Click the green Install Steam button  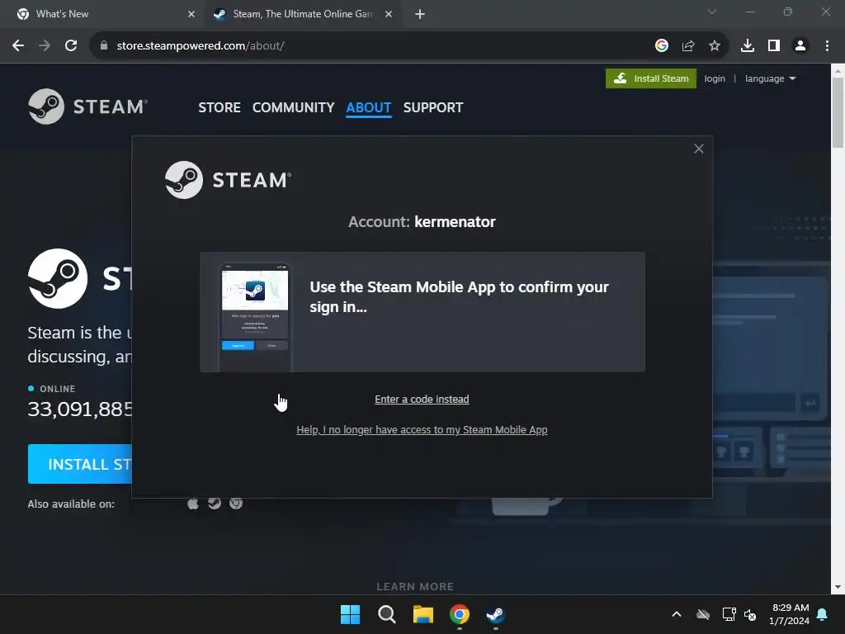click(x=651, y=78)
